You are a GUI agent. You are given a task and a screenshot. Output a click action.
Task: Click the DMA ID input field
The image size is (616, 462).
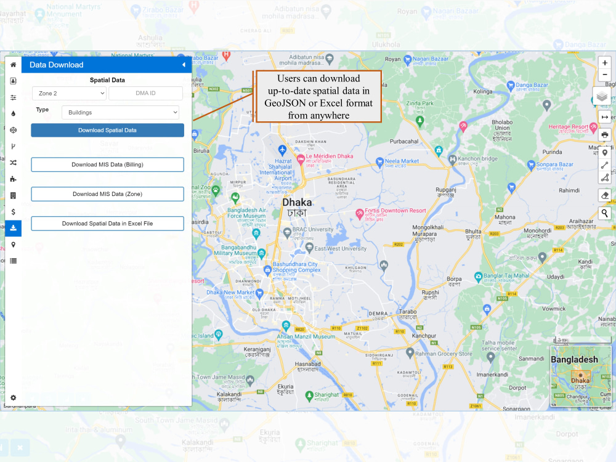tap(145, 93)
